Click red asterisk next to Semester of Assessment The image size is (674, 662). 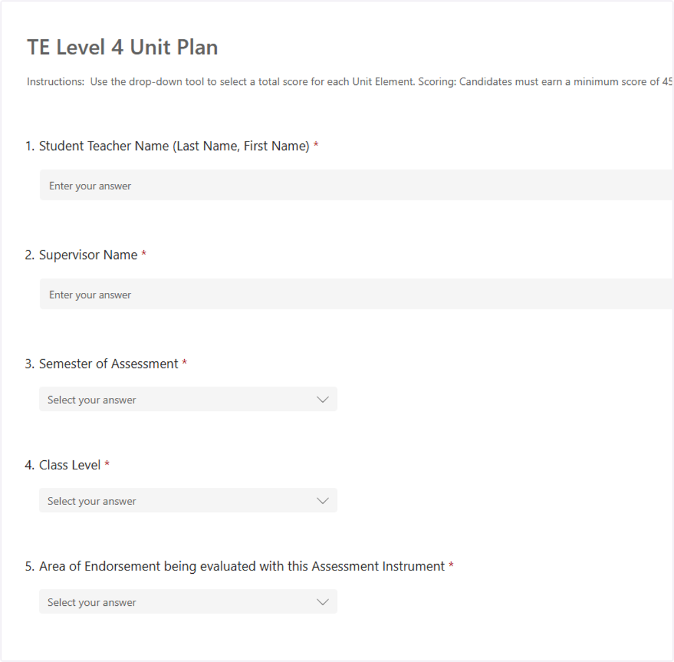(184, 363)
